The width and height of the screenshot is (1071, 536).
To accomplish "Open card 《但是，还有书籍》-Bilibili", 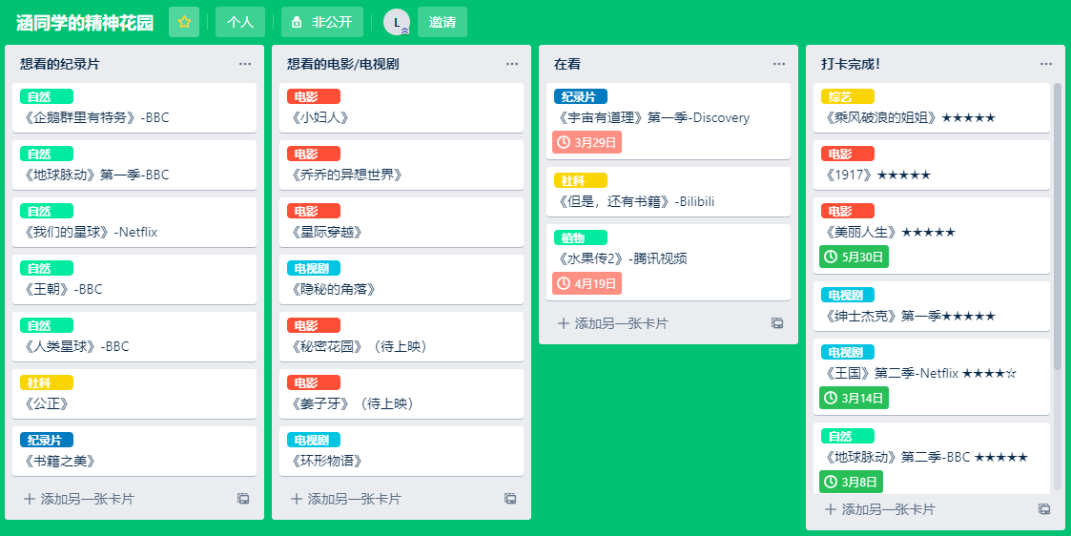I will click(669, 192).
